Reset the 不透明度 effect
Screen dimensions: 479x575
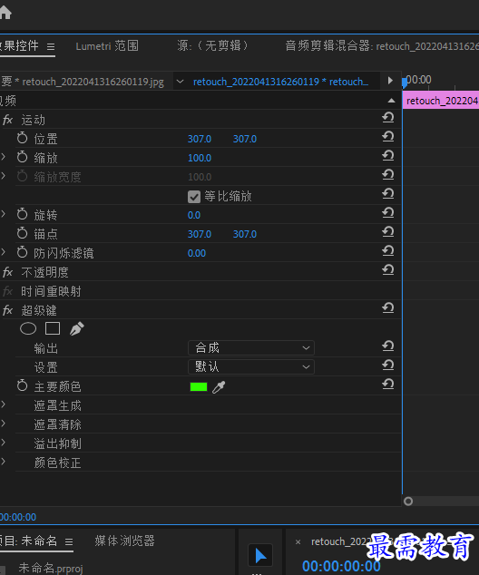[x=388, y=270]
